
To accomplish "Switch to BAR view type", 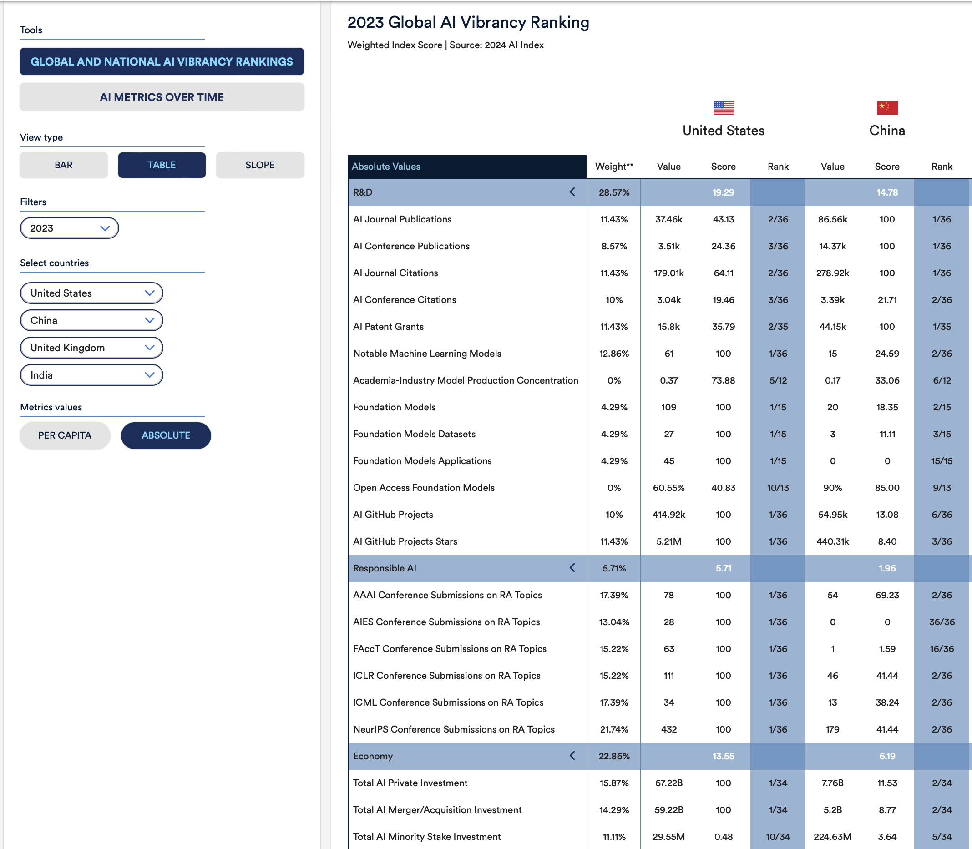I will point(64,165).
